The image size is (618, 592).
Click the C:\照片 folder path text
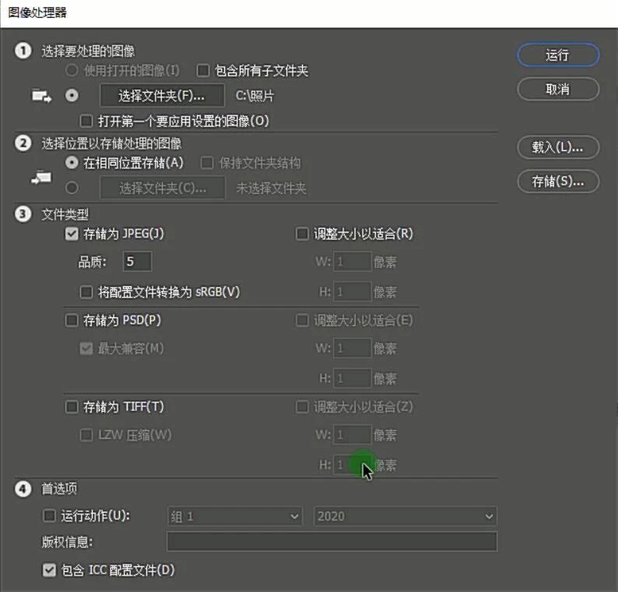pos(255,96)
